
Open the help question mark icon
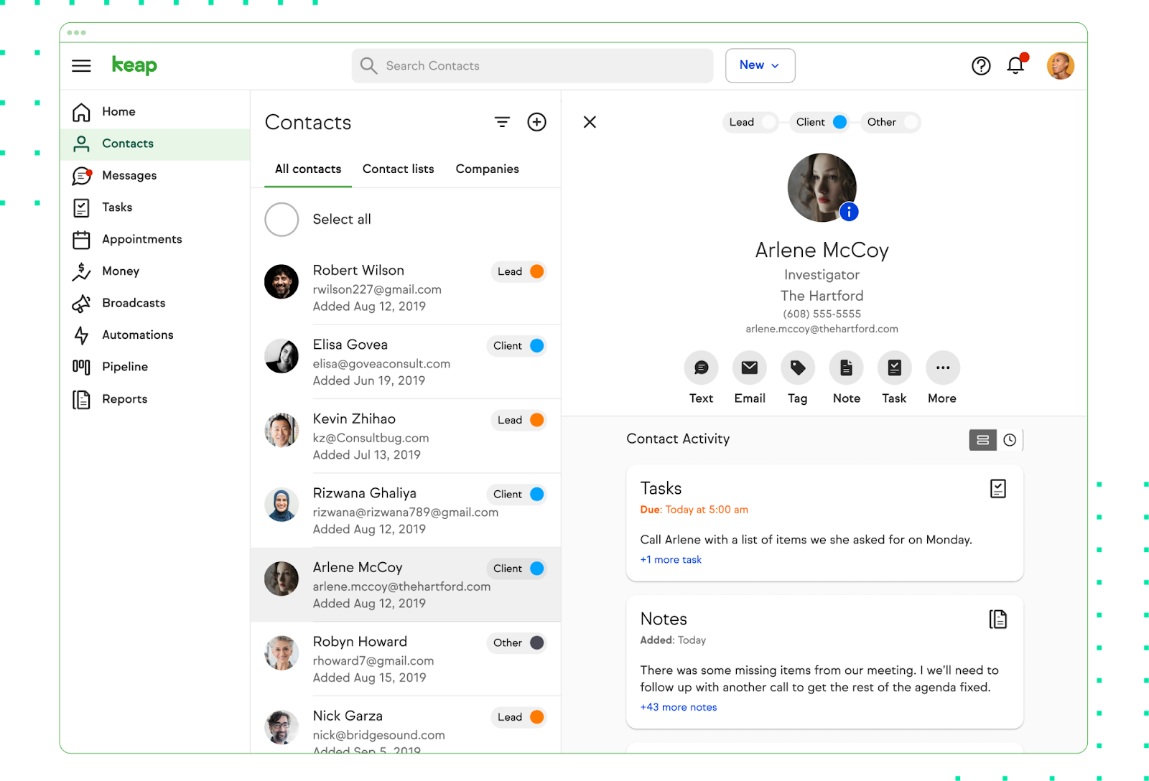(981, 66)
